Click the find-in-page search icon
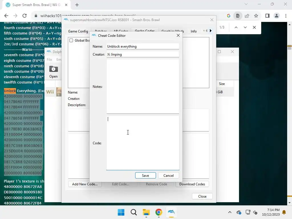292x219 pixels. coord(238,16)
